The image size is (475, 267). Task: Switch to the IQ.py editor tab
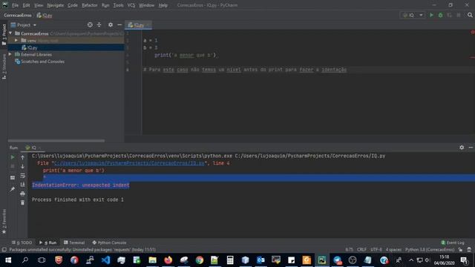(138, 25)
